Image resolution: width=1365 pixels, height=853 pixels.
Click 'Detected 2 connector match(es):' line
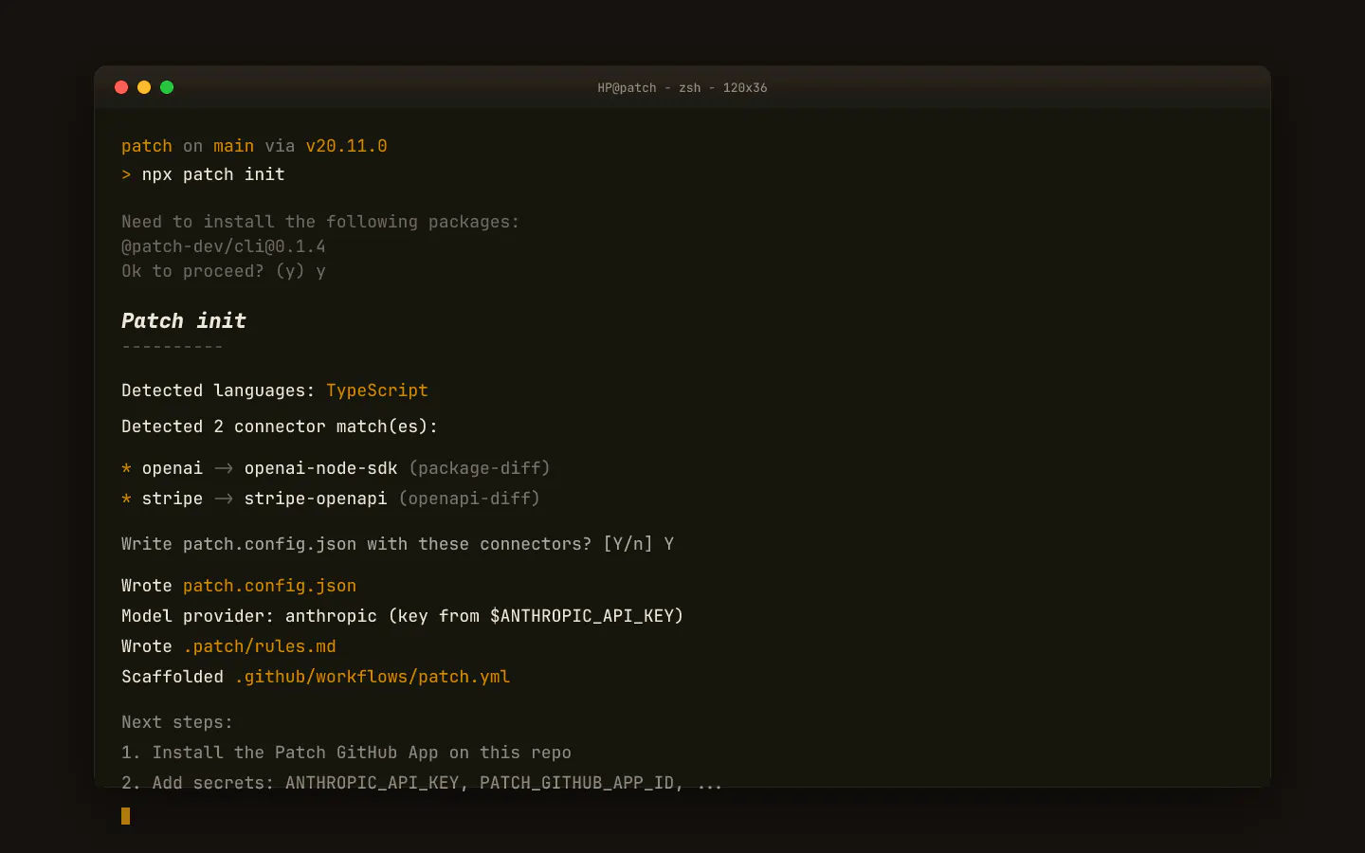click(280, 426)
